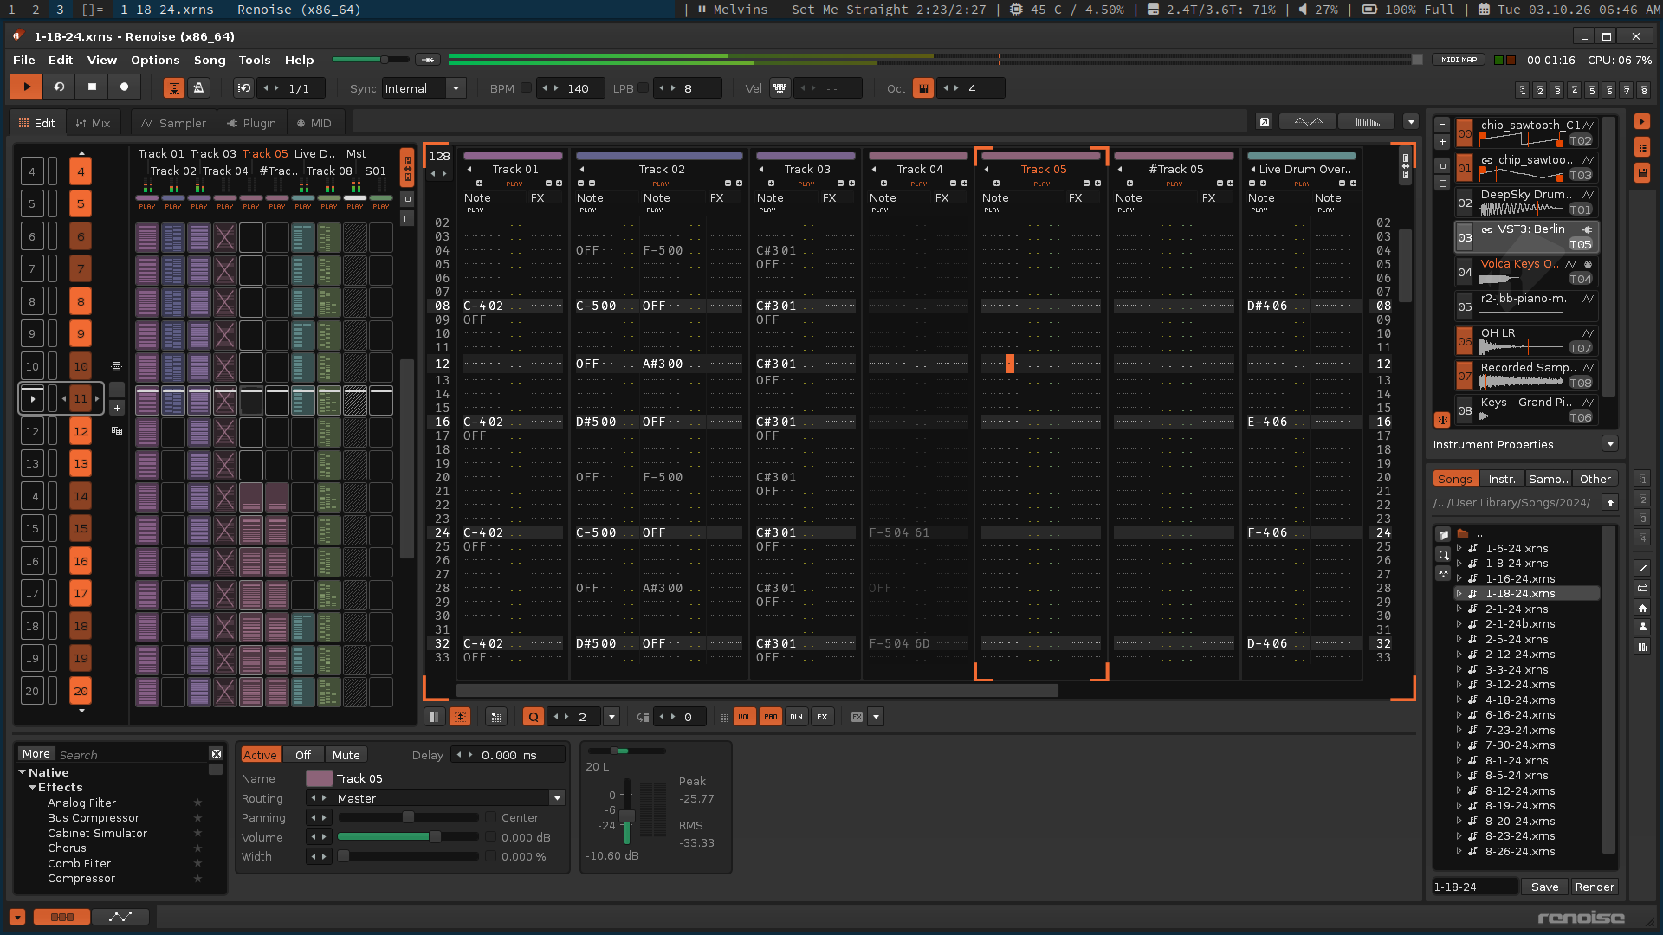Open the Sync Internal dropdown
Screen dimensions: 1663x935
point(456,88)
